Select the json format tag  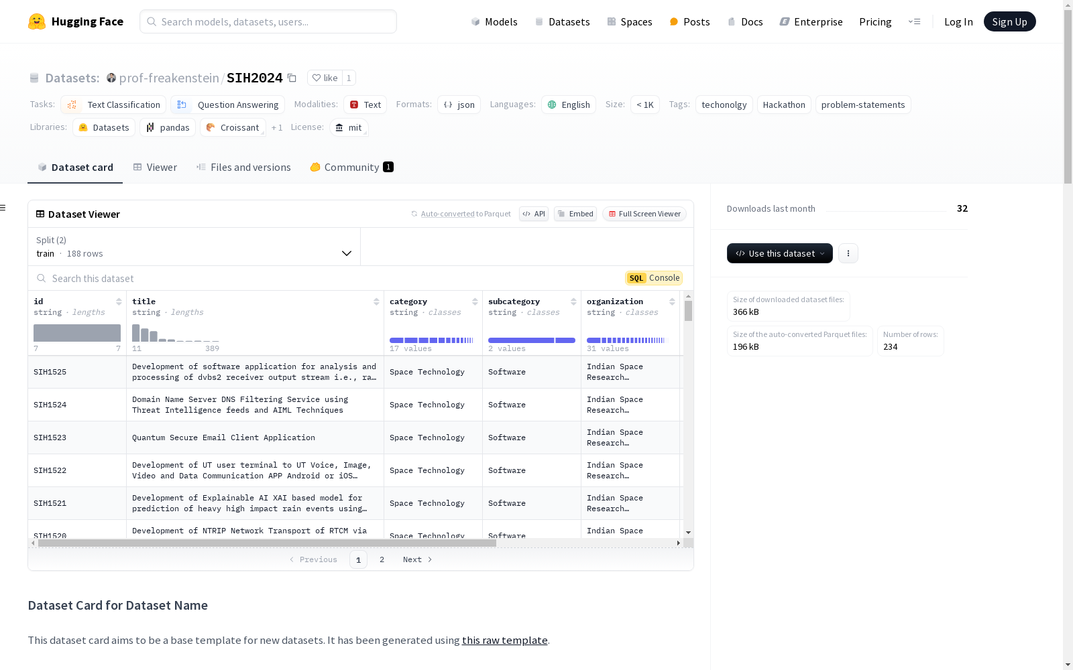459,105
